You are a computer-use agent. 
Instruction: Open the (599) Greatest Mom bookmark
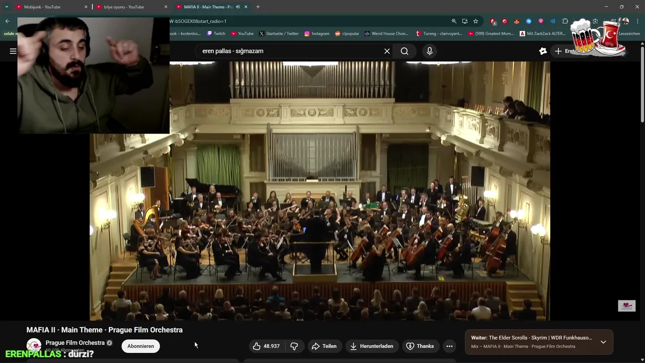[491, 34]
